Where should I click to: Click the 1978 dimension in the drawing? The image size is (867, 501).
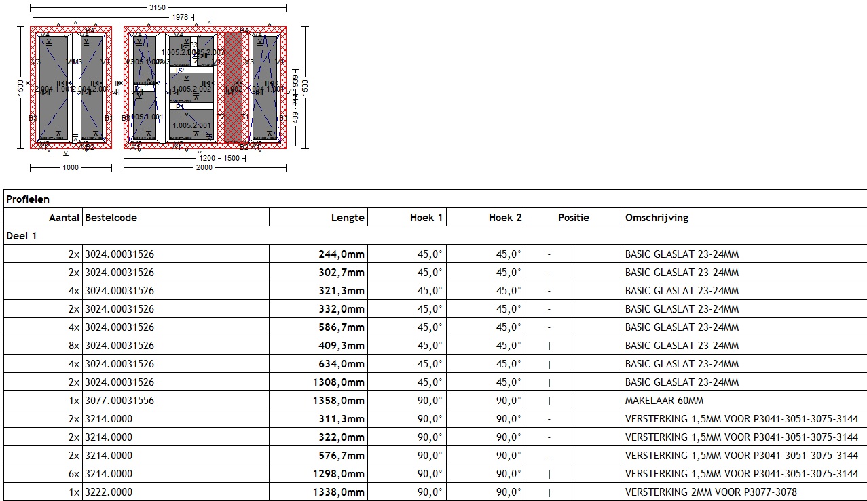[x=179, y=17]
